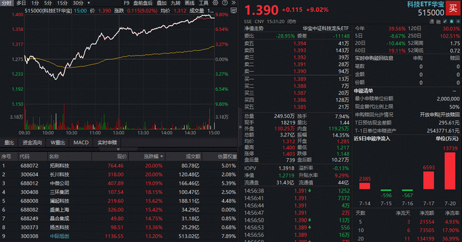Toggle the 叠加 overlay option
462x242 pixels.
pos(162,3)
